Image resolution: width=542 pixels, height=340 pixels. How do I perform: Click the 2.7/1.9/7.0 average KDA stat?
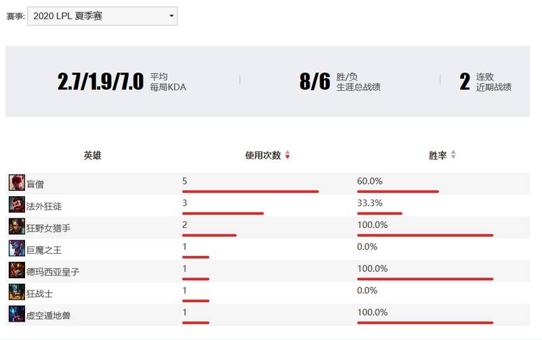100,81
